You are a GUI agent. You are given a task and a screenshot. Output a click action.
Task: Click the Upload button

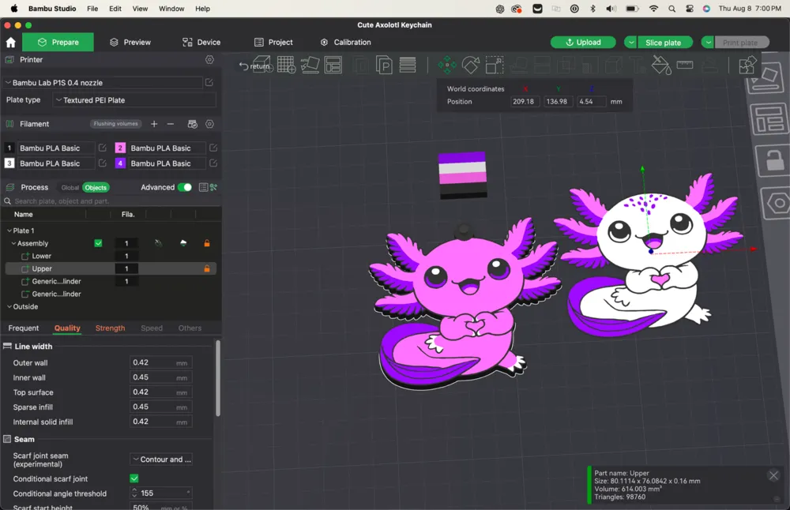click(583, 42)
